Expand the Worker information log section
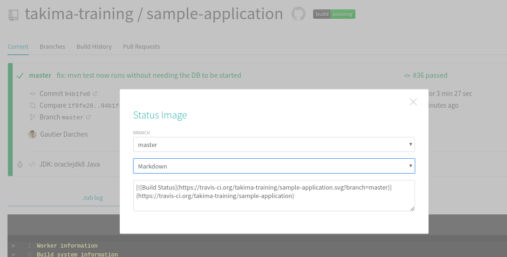The height and width of the screenshot is (257, 507). (x=14, y=246)
